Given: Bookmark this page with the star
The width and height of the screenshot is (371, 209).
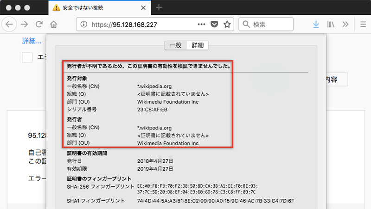Looking at the screenshot, I should [227, 24].
